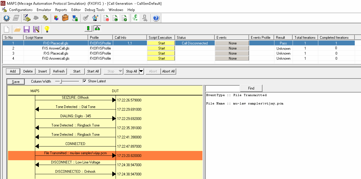This screenshot has width=361, height=179.
Task: Open the Debug Tools menu
Action: click(95, 10)
